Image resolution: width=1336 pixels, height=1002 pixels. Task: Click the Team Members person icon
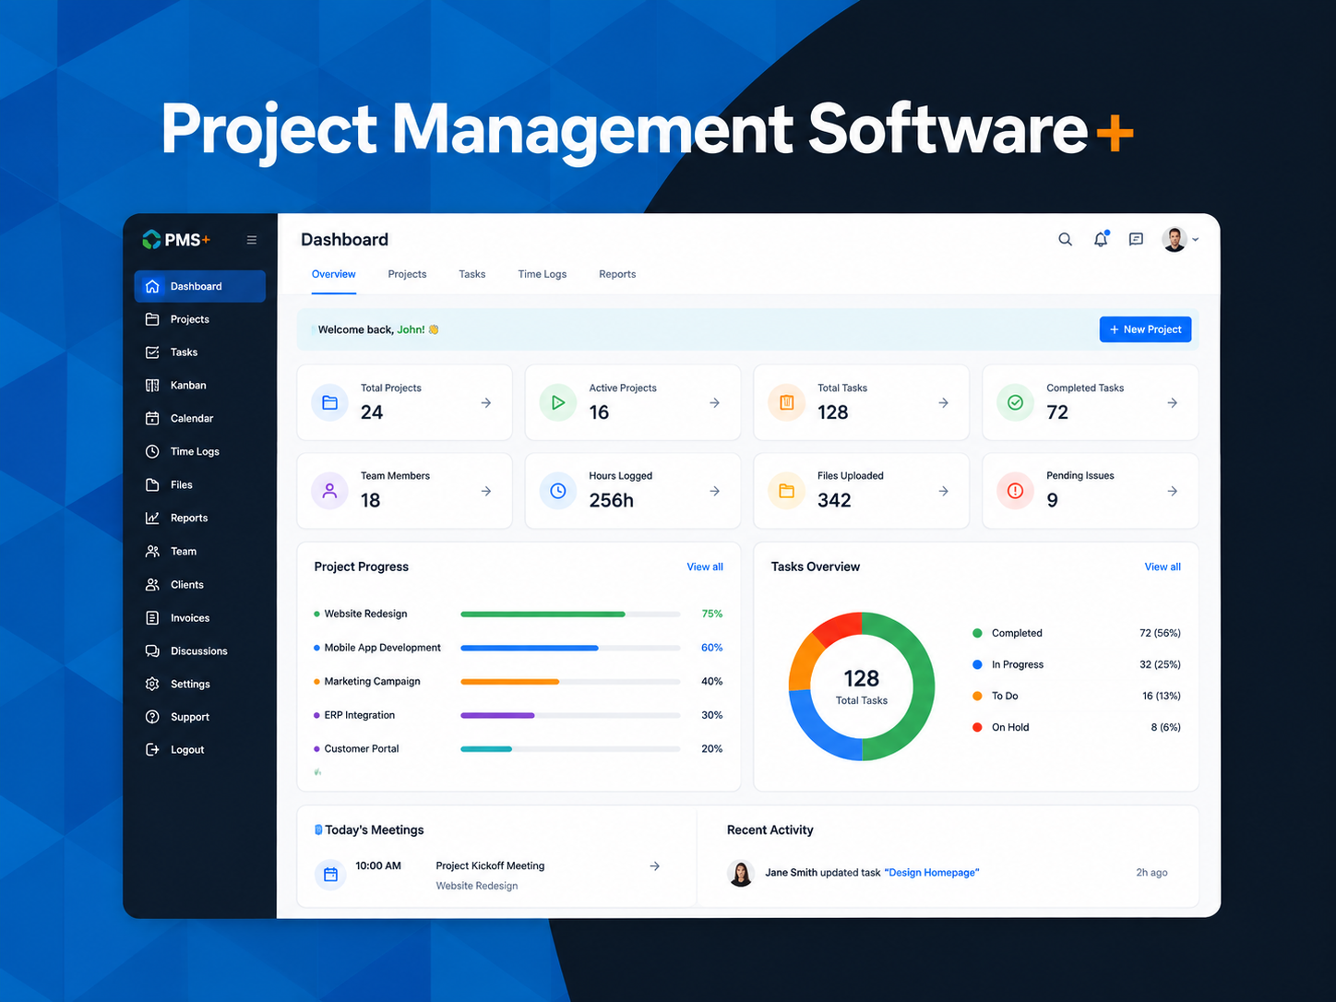[329, 491]
